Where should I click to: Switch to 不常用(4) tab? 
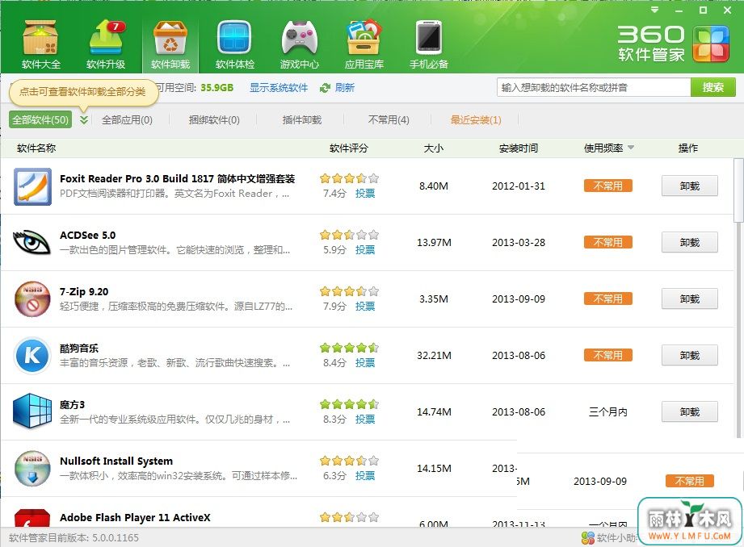click(x=389, y=120)
